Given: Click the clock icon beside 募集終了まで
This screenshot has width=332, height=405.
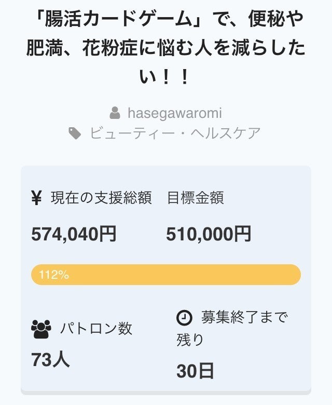Looking at the screenshot, I should tap(185, 317).
